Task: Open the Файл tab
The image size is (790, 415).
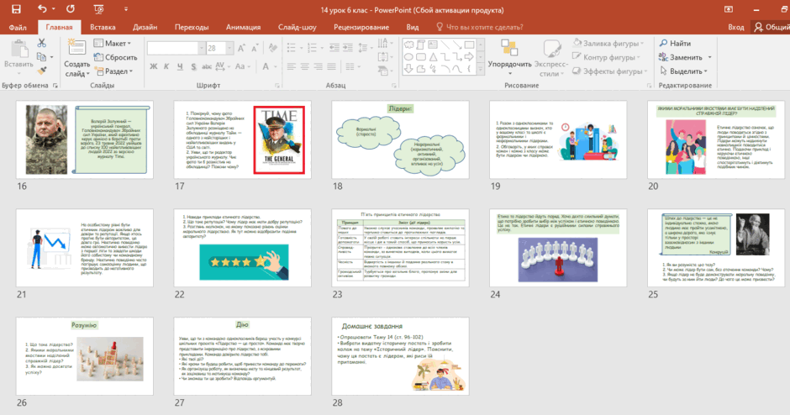Action: 18,27
